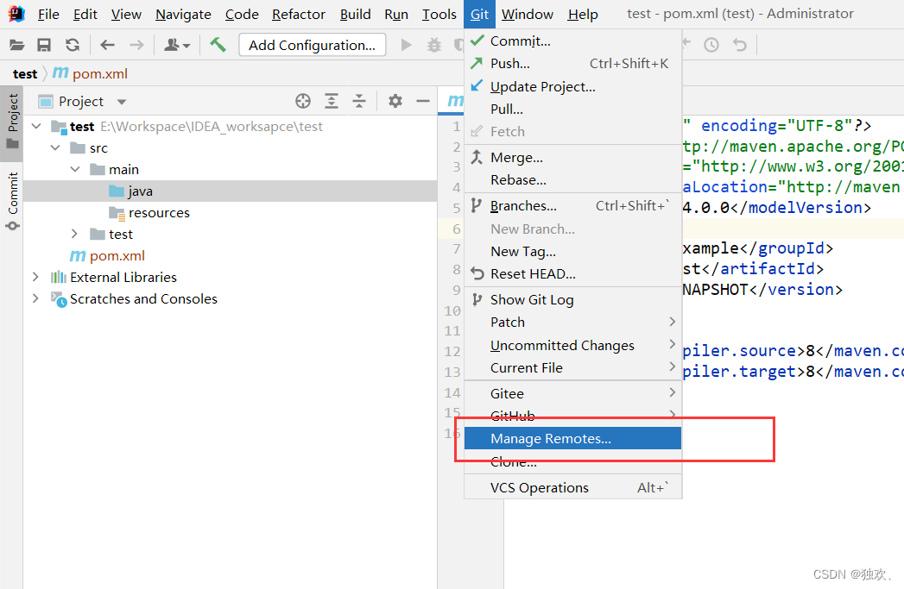The image size is (904, 589).
Task: Click the Back navigation arrow
Action: click(108, 45)
